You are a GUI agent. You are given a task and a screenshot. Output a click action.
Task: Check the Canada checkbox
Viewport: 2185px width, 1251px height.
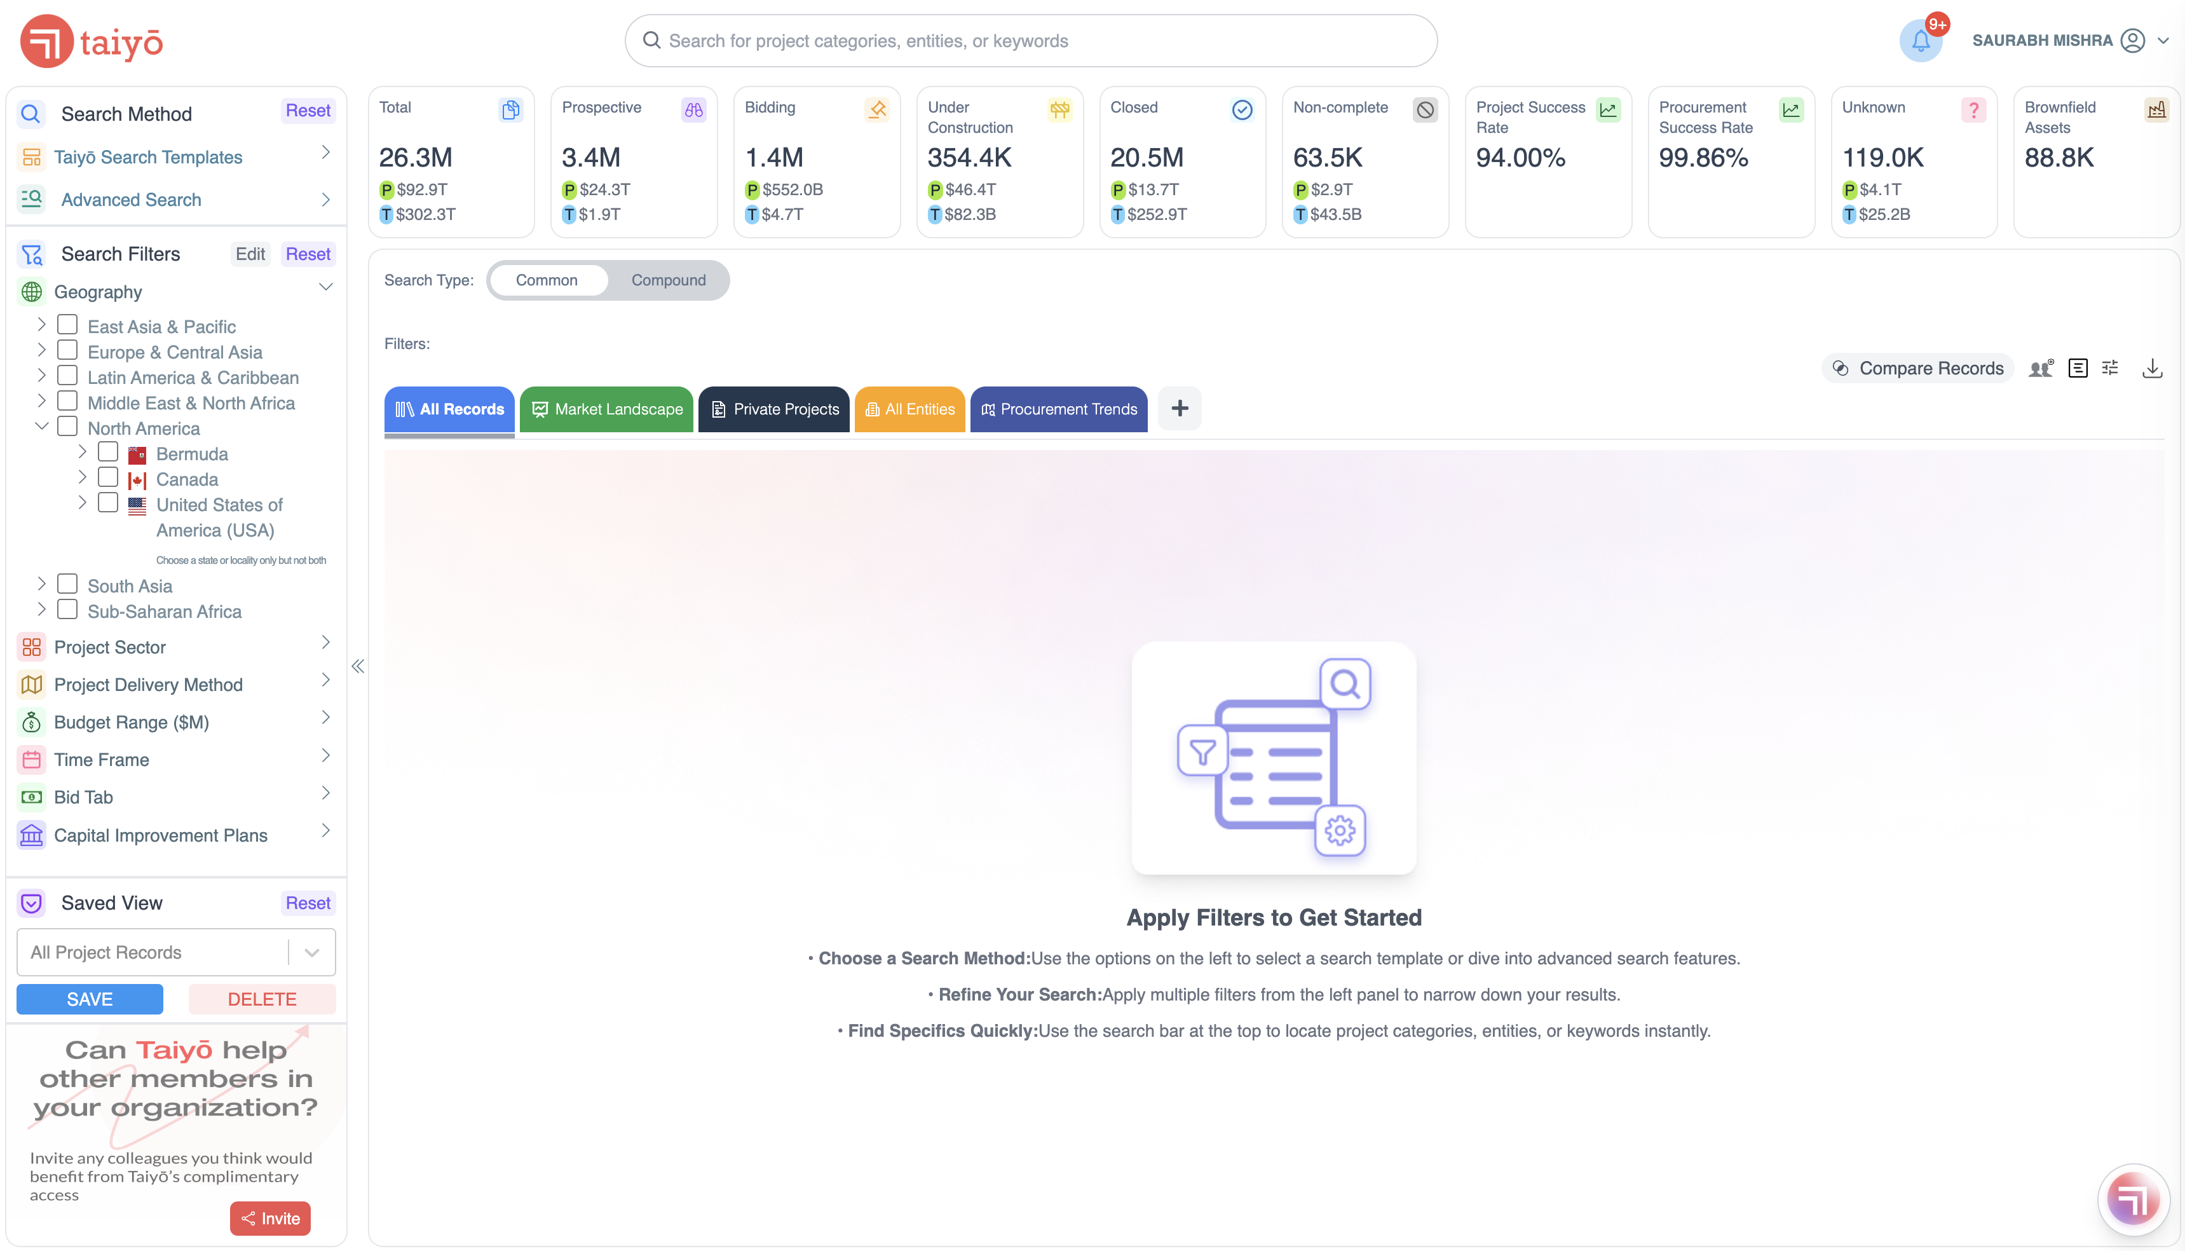108,478
